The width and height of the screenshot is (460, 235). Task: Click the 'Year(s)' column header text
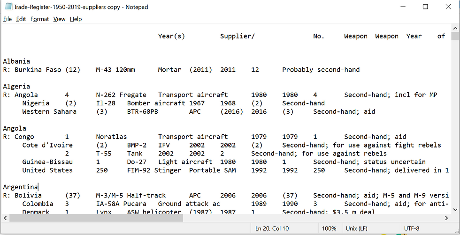(172, 37)
